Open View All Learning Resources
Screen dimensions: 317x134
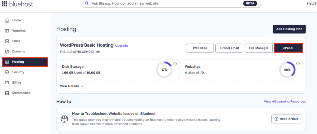point(284,101)
